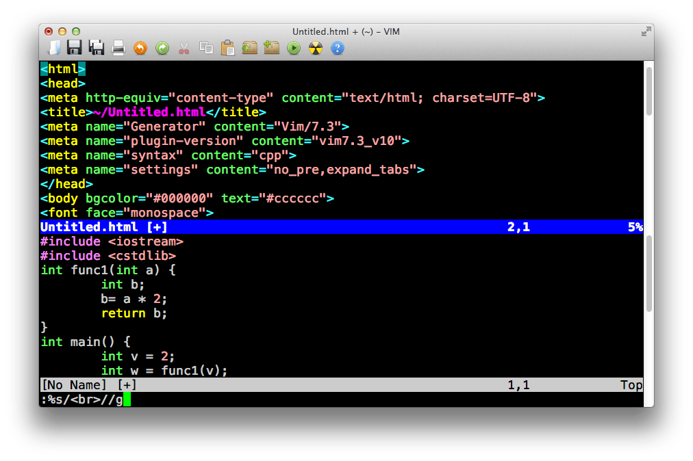Undo the last change
693x461 pixels.
pyautogui.click(x=140, y=48)
